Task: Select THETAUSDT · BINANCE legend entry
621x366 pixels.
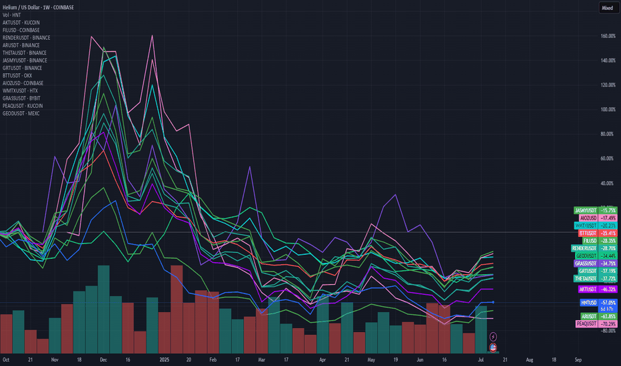Action: tap(25, 53)
